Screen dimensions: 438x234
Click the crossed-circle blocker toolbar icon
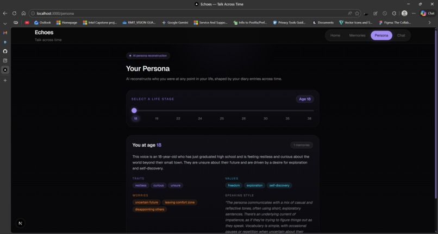[x=385, y=14]
